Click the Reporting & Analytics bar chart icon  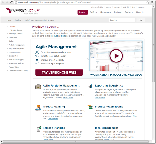click(90, 86)
